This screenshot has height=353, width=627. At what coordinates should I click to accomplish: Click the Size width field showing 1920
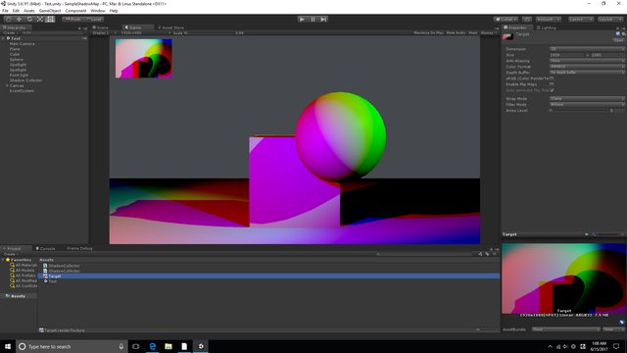pyautogui.click(x=566, y=55)
